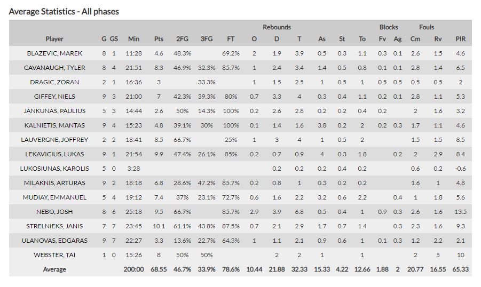Click the Pts column header
The width and height of the screenshot is (481, 287).
(159, 39)
